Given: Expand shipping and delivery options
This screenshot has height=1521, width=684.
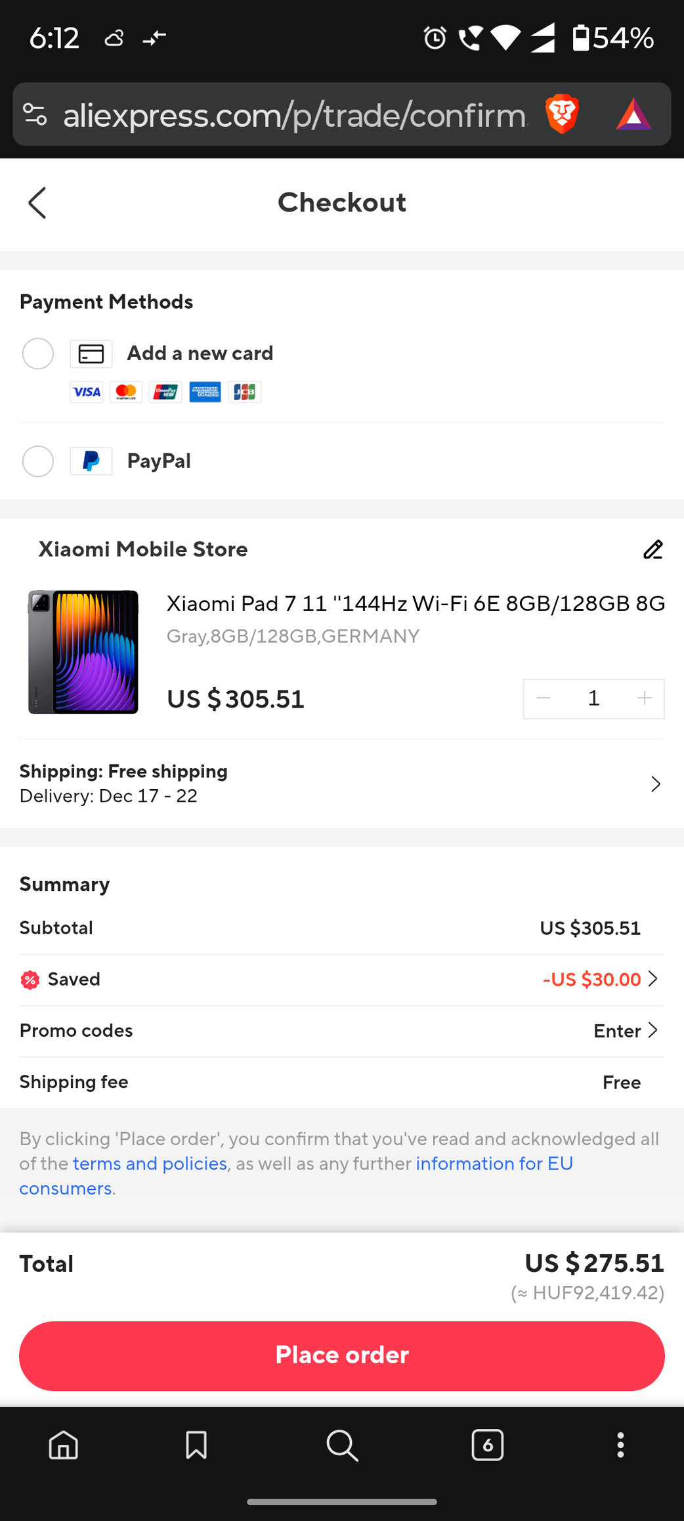Looking at the screenshot, I should (x=655, y=784).
